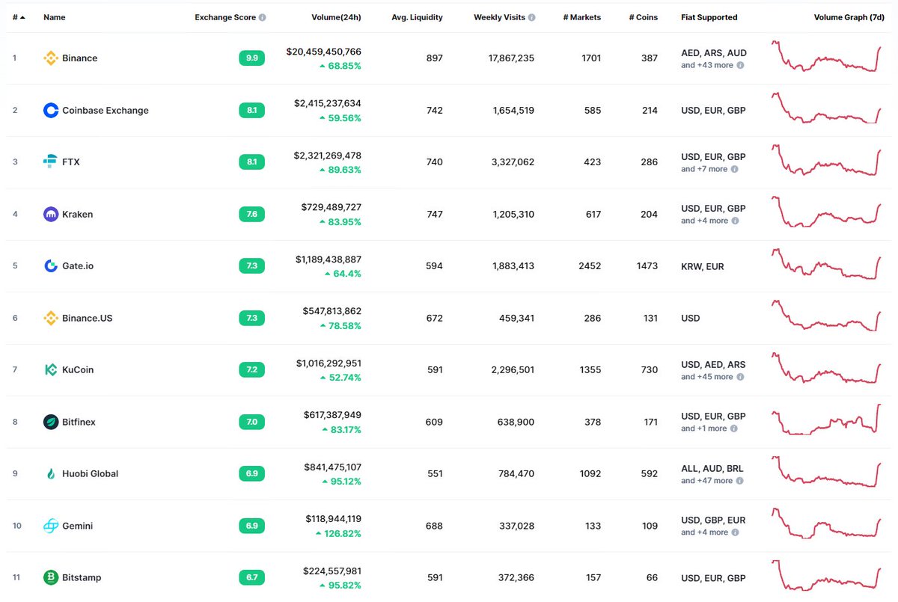This screenshot has width=898, height=602.
Task: Sort table by Avg. Liquidity header
Action: [417, 17]
